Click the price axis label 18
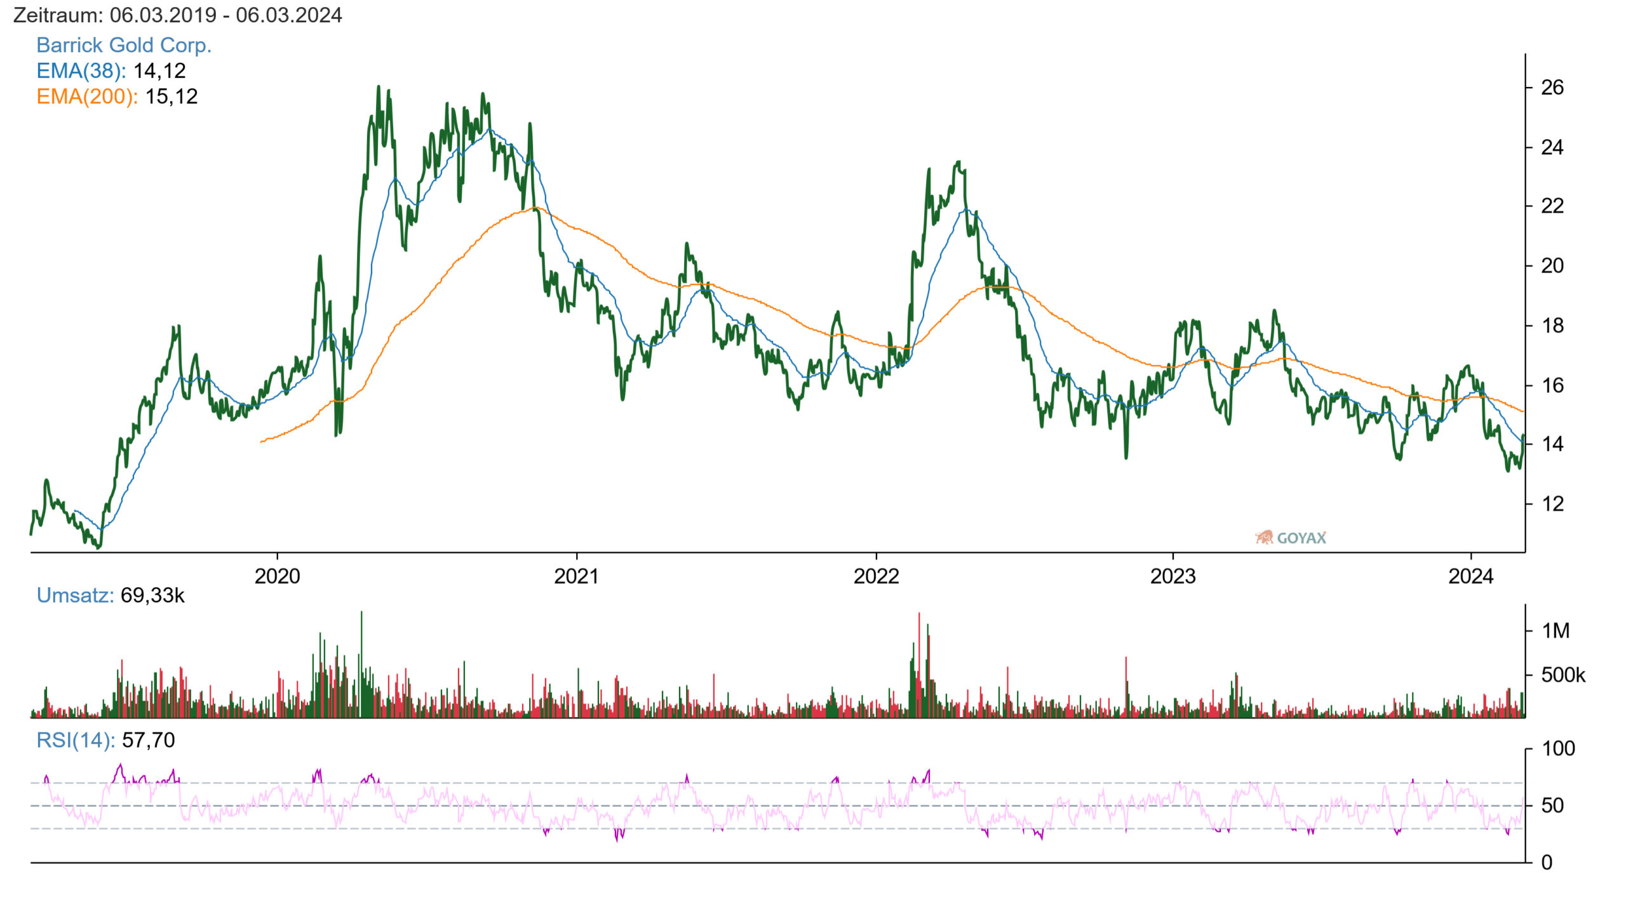Viewport: 1626px width, 907px height. 1552,326
